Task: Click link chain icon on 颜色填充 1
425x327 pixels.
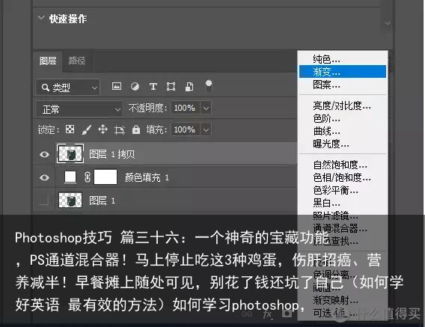Action: [87, 177]
